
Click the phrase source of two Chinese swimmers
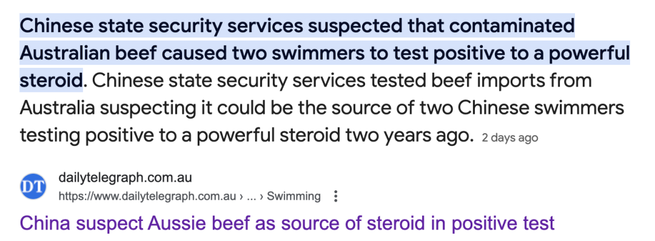point(478,108)
